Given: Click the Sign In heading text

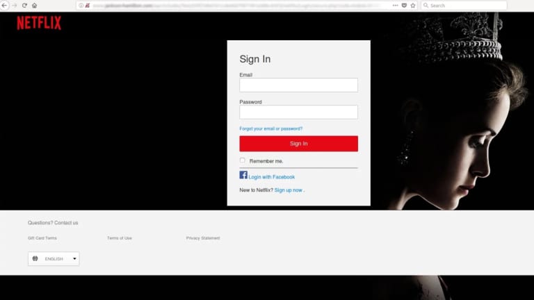Looking at the screenshot, I should (x=255, y=59).
